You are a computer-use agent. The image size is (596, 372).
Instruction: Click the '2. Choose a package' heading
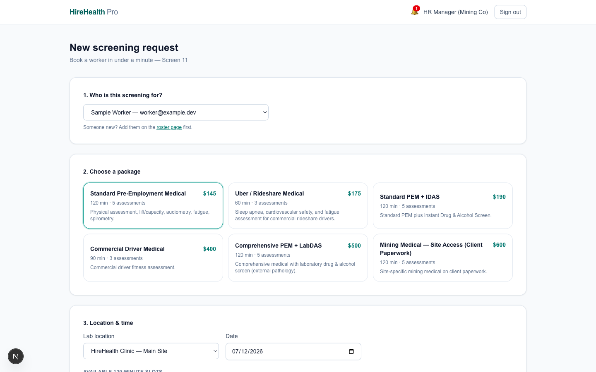112,172
